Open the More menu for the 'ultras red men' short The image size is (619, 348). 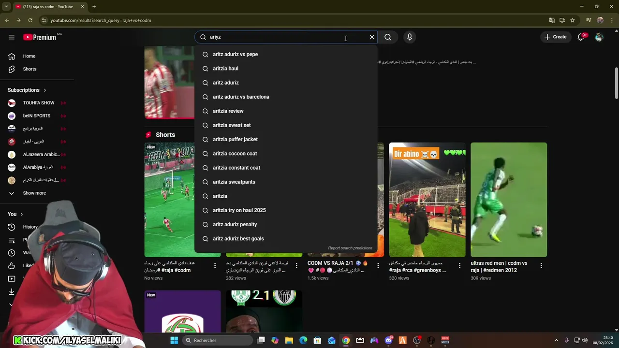click(x=541, y=265)
